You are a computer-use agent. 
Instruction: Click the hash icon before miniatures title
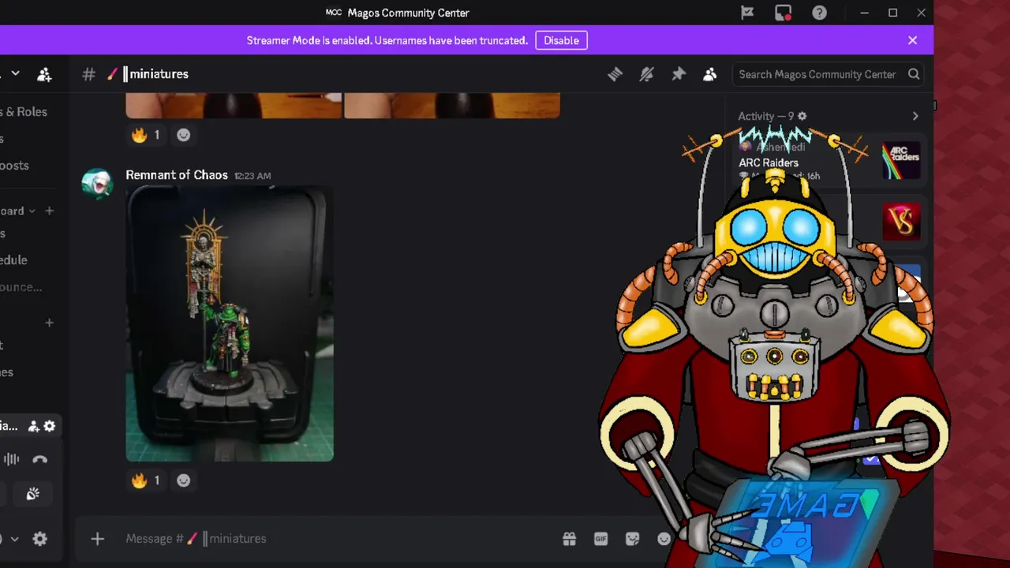[89, 74]
